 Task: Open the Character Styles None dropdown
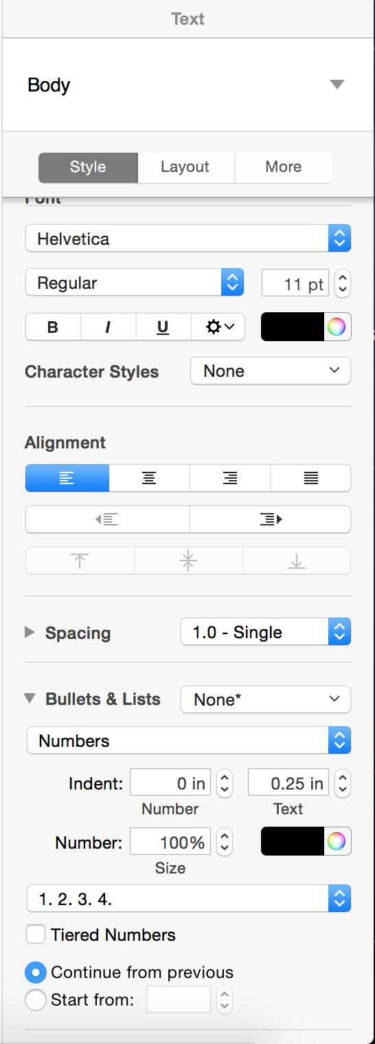coord(271,371)
